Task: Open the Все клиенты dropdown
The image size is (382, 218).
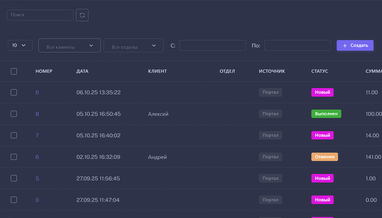Action: (x=70, y=46)
